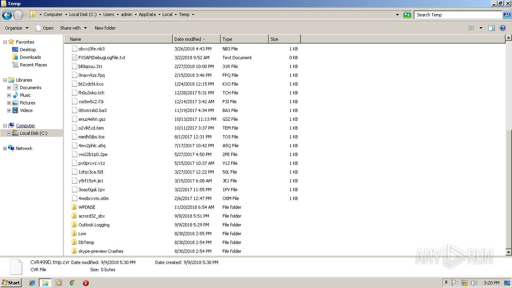Click the Windows Explorer taskbar icon
This screenshot has width=512, height=288.
[45, 283]
